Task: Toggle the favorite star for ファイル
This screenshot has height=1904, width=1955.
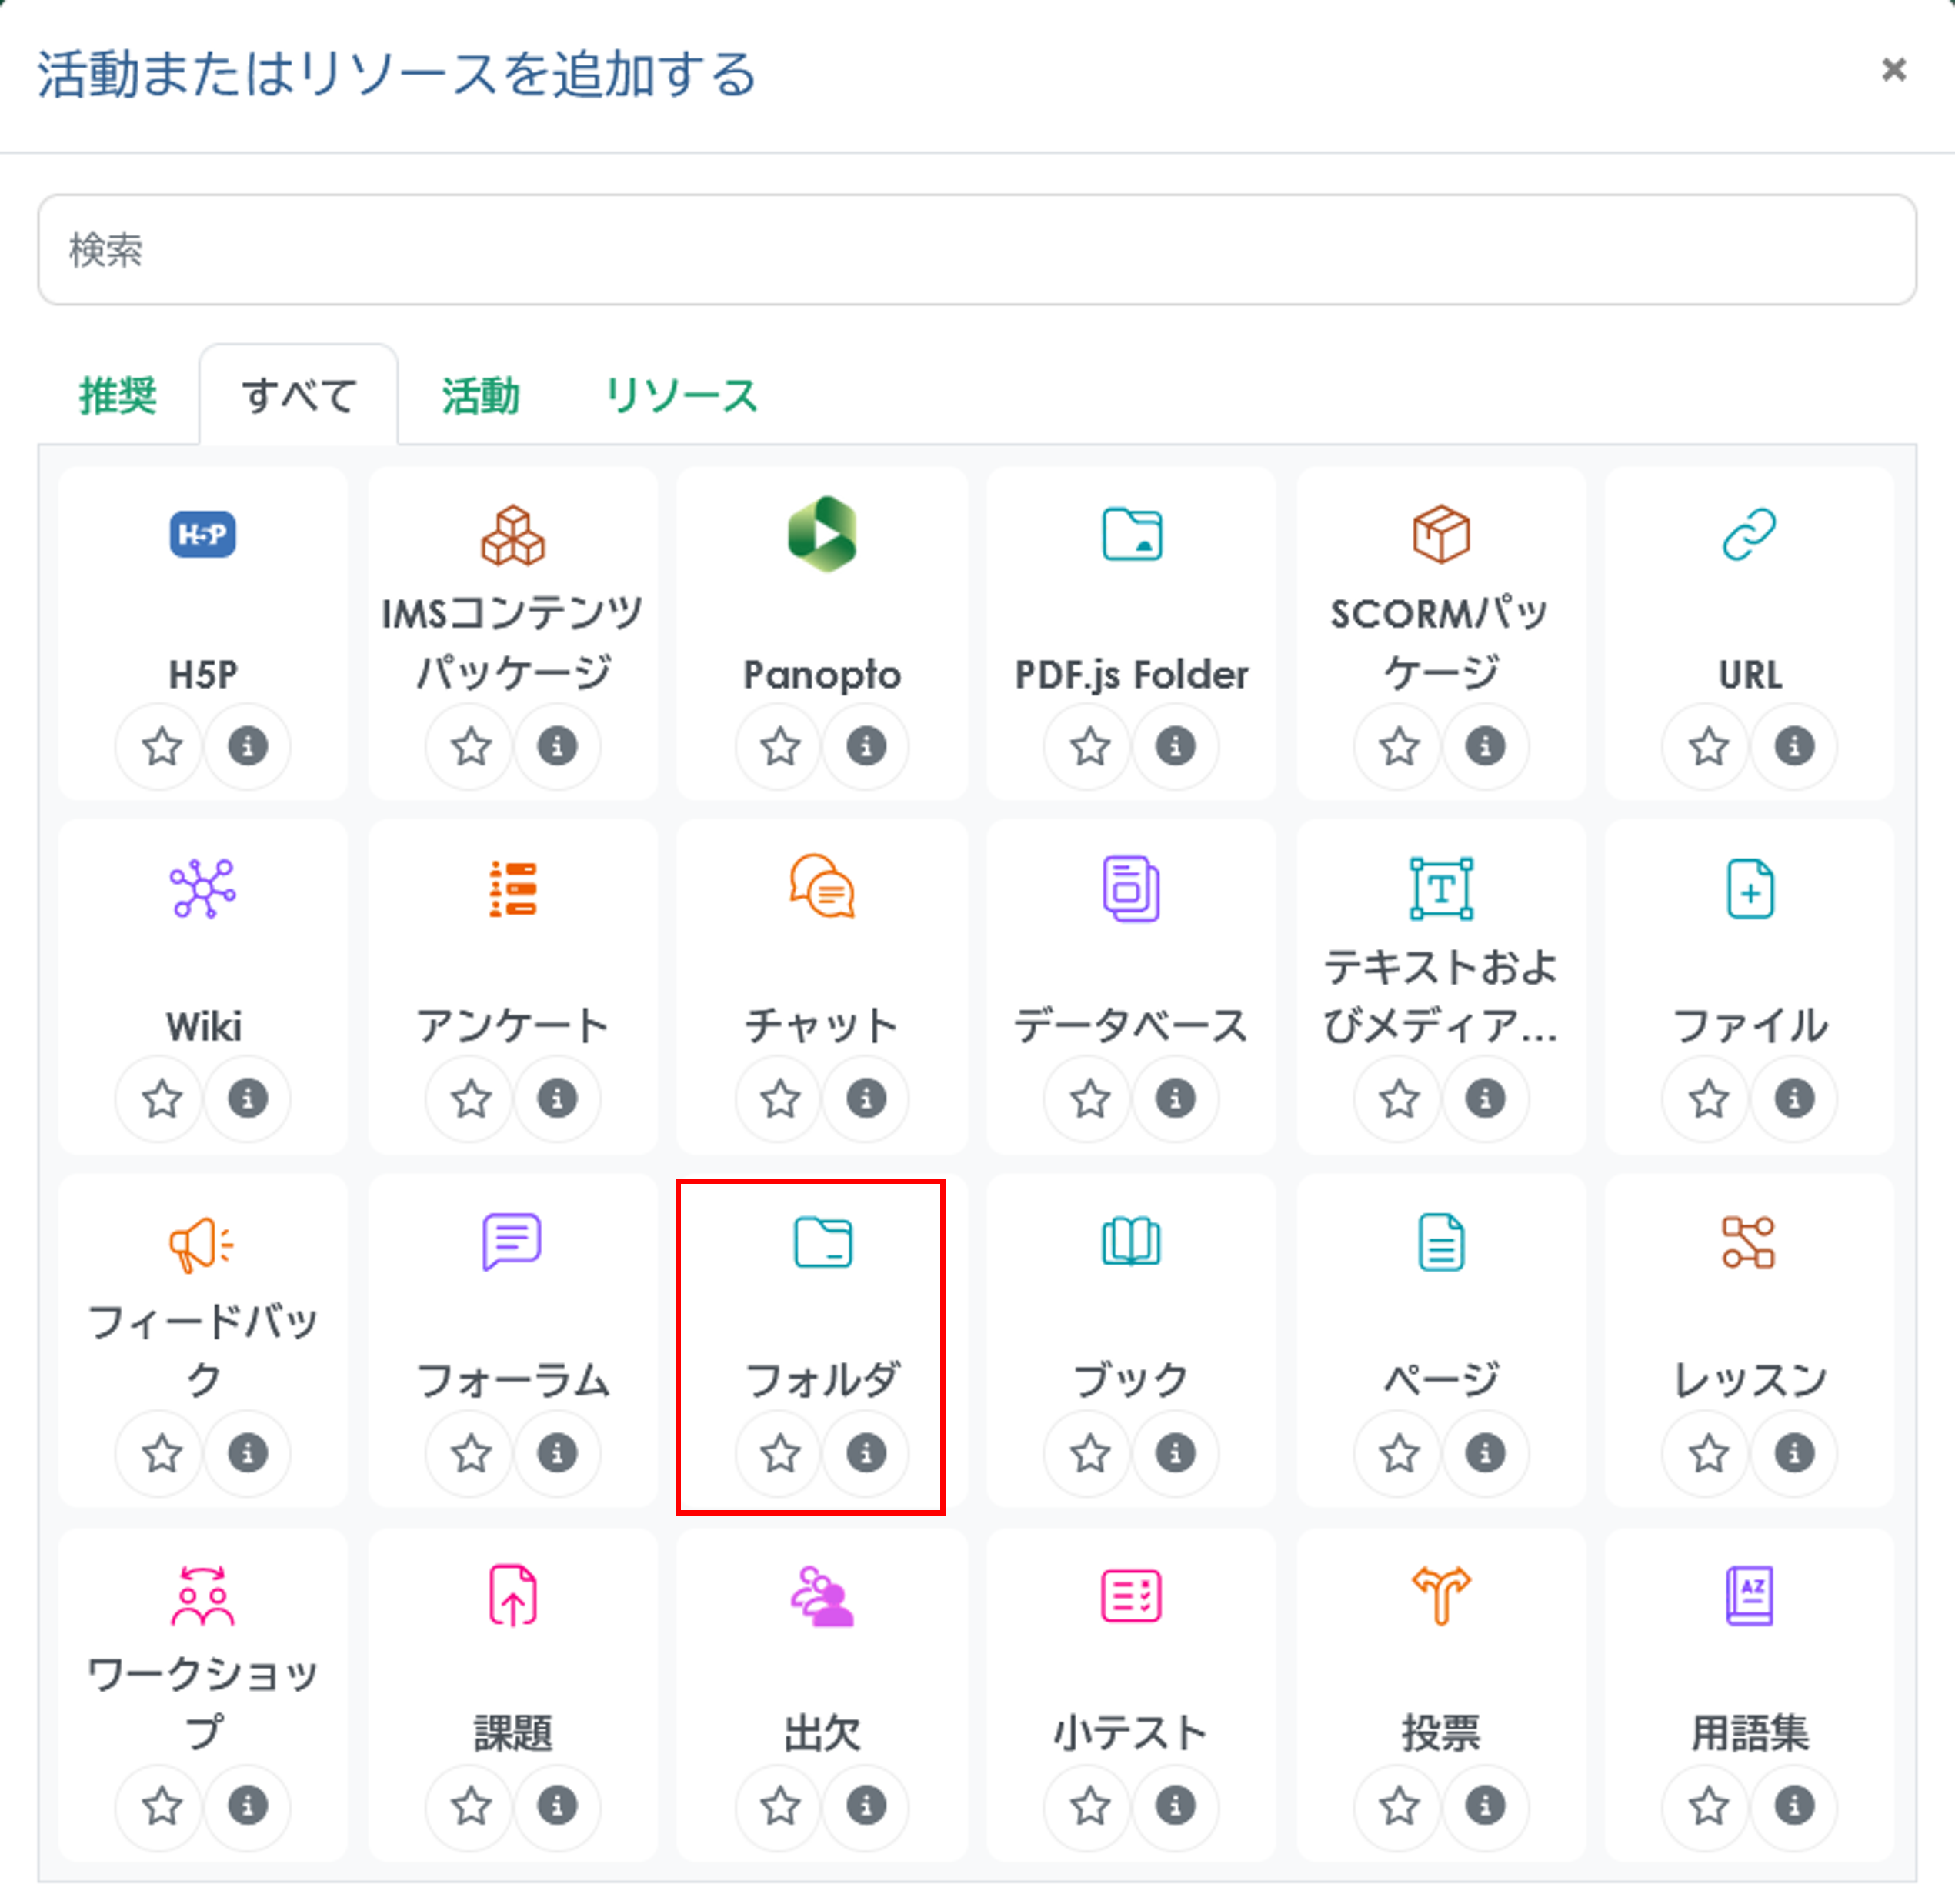Action: pyautogui.click(x=1708, y=1099)
